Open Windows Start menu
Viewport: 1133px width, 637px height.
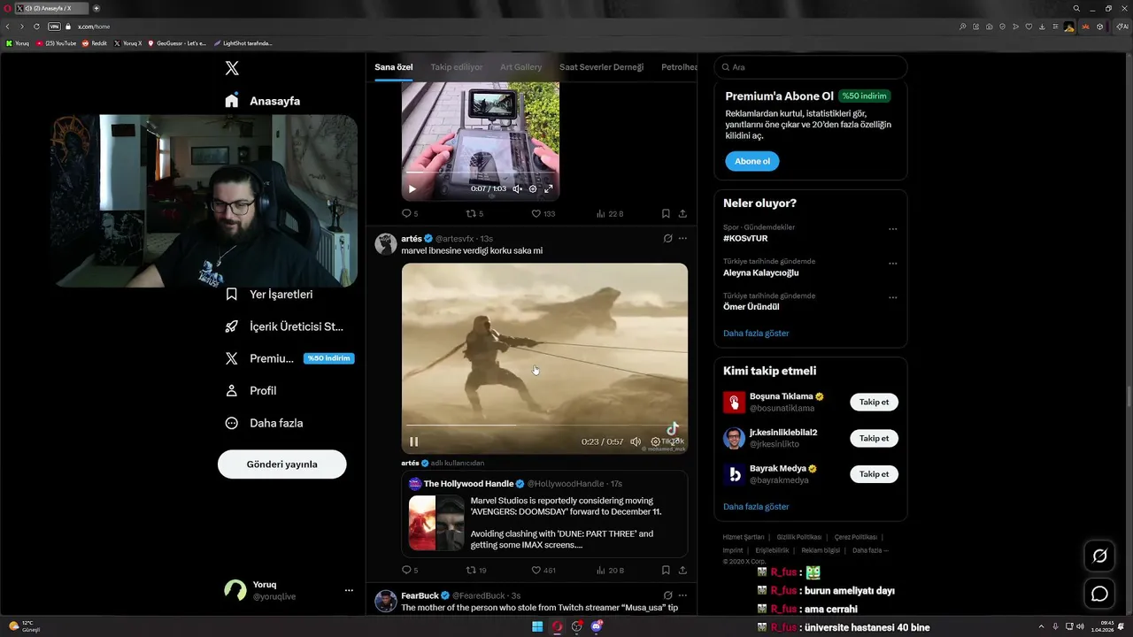pos(536,627)
